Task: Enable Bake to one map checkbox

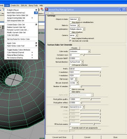Action: click(x=70, y=89)
